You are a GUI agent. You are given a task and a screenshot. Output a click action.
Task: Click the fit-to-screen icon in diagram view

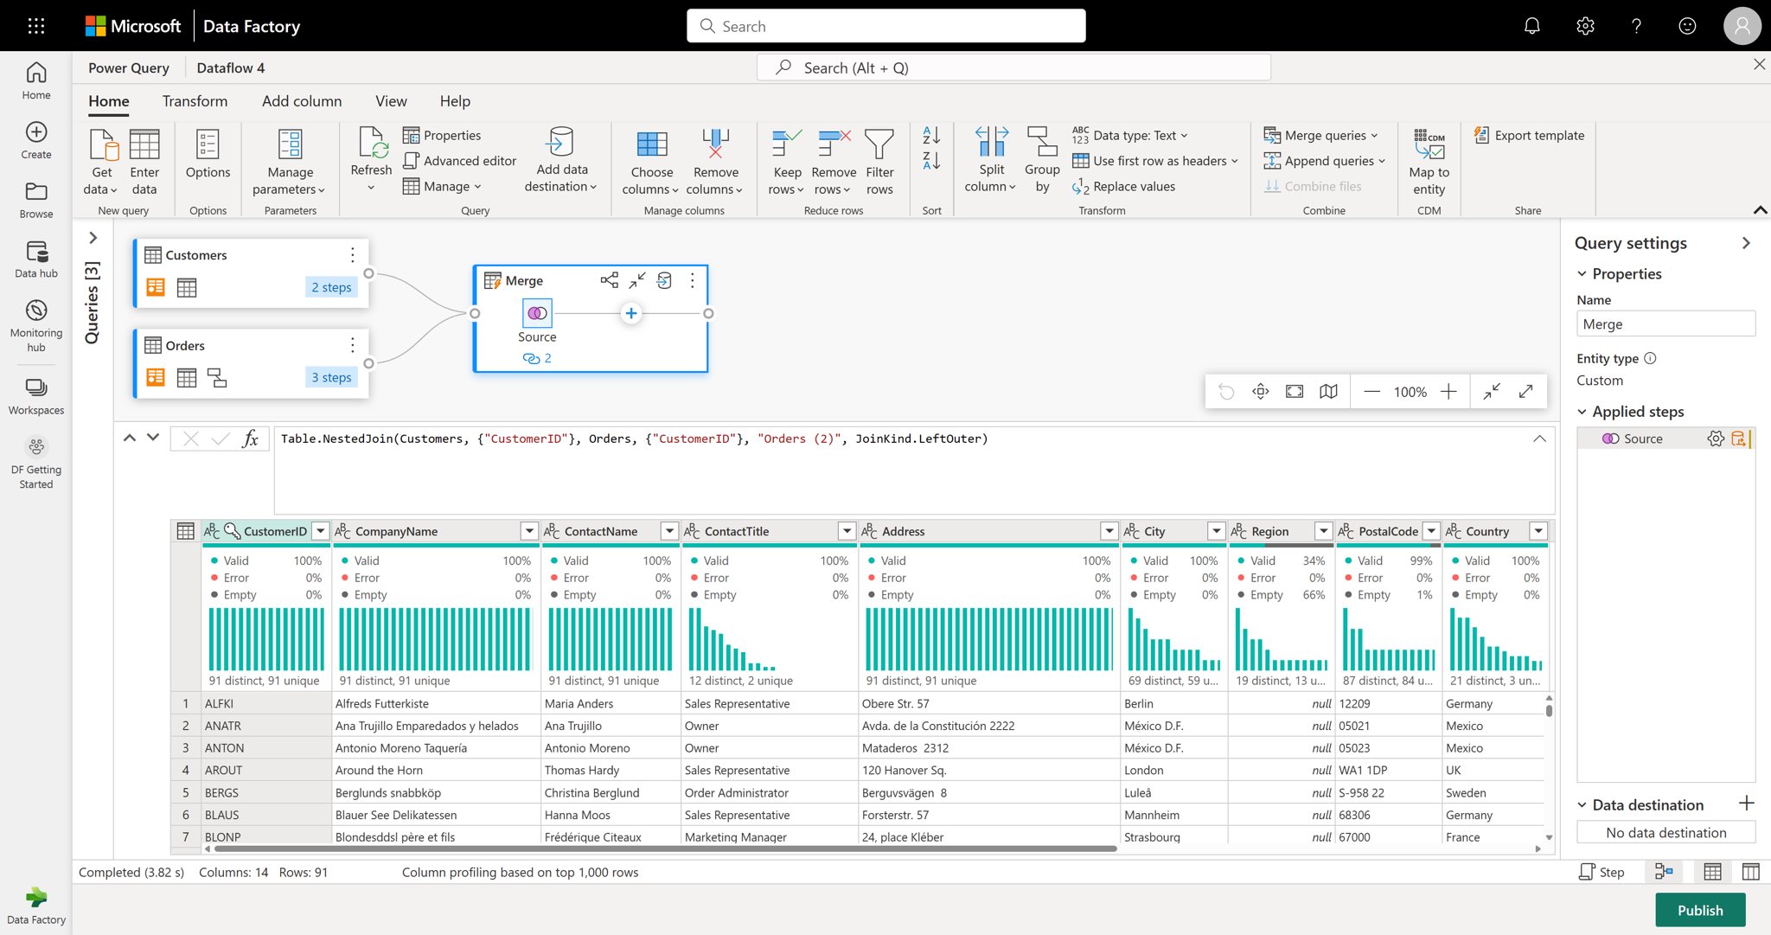pyautogui.click(x=1294, y=391)
